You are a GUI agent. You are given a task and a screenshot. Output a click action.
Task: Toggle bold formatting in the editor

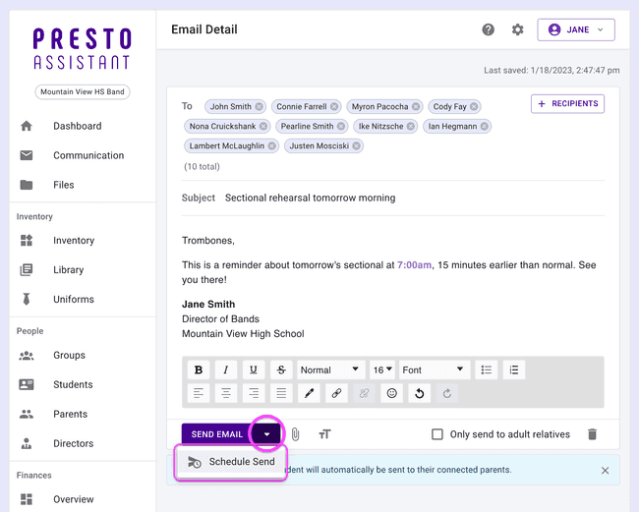pyautogui.click(x=199, y=370)
